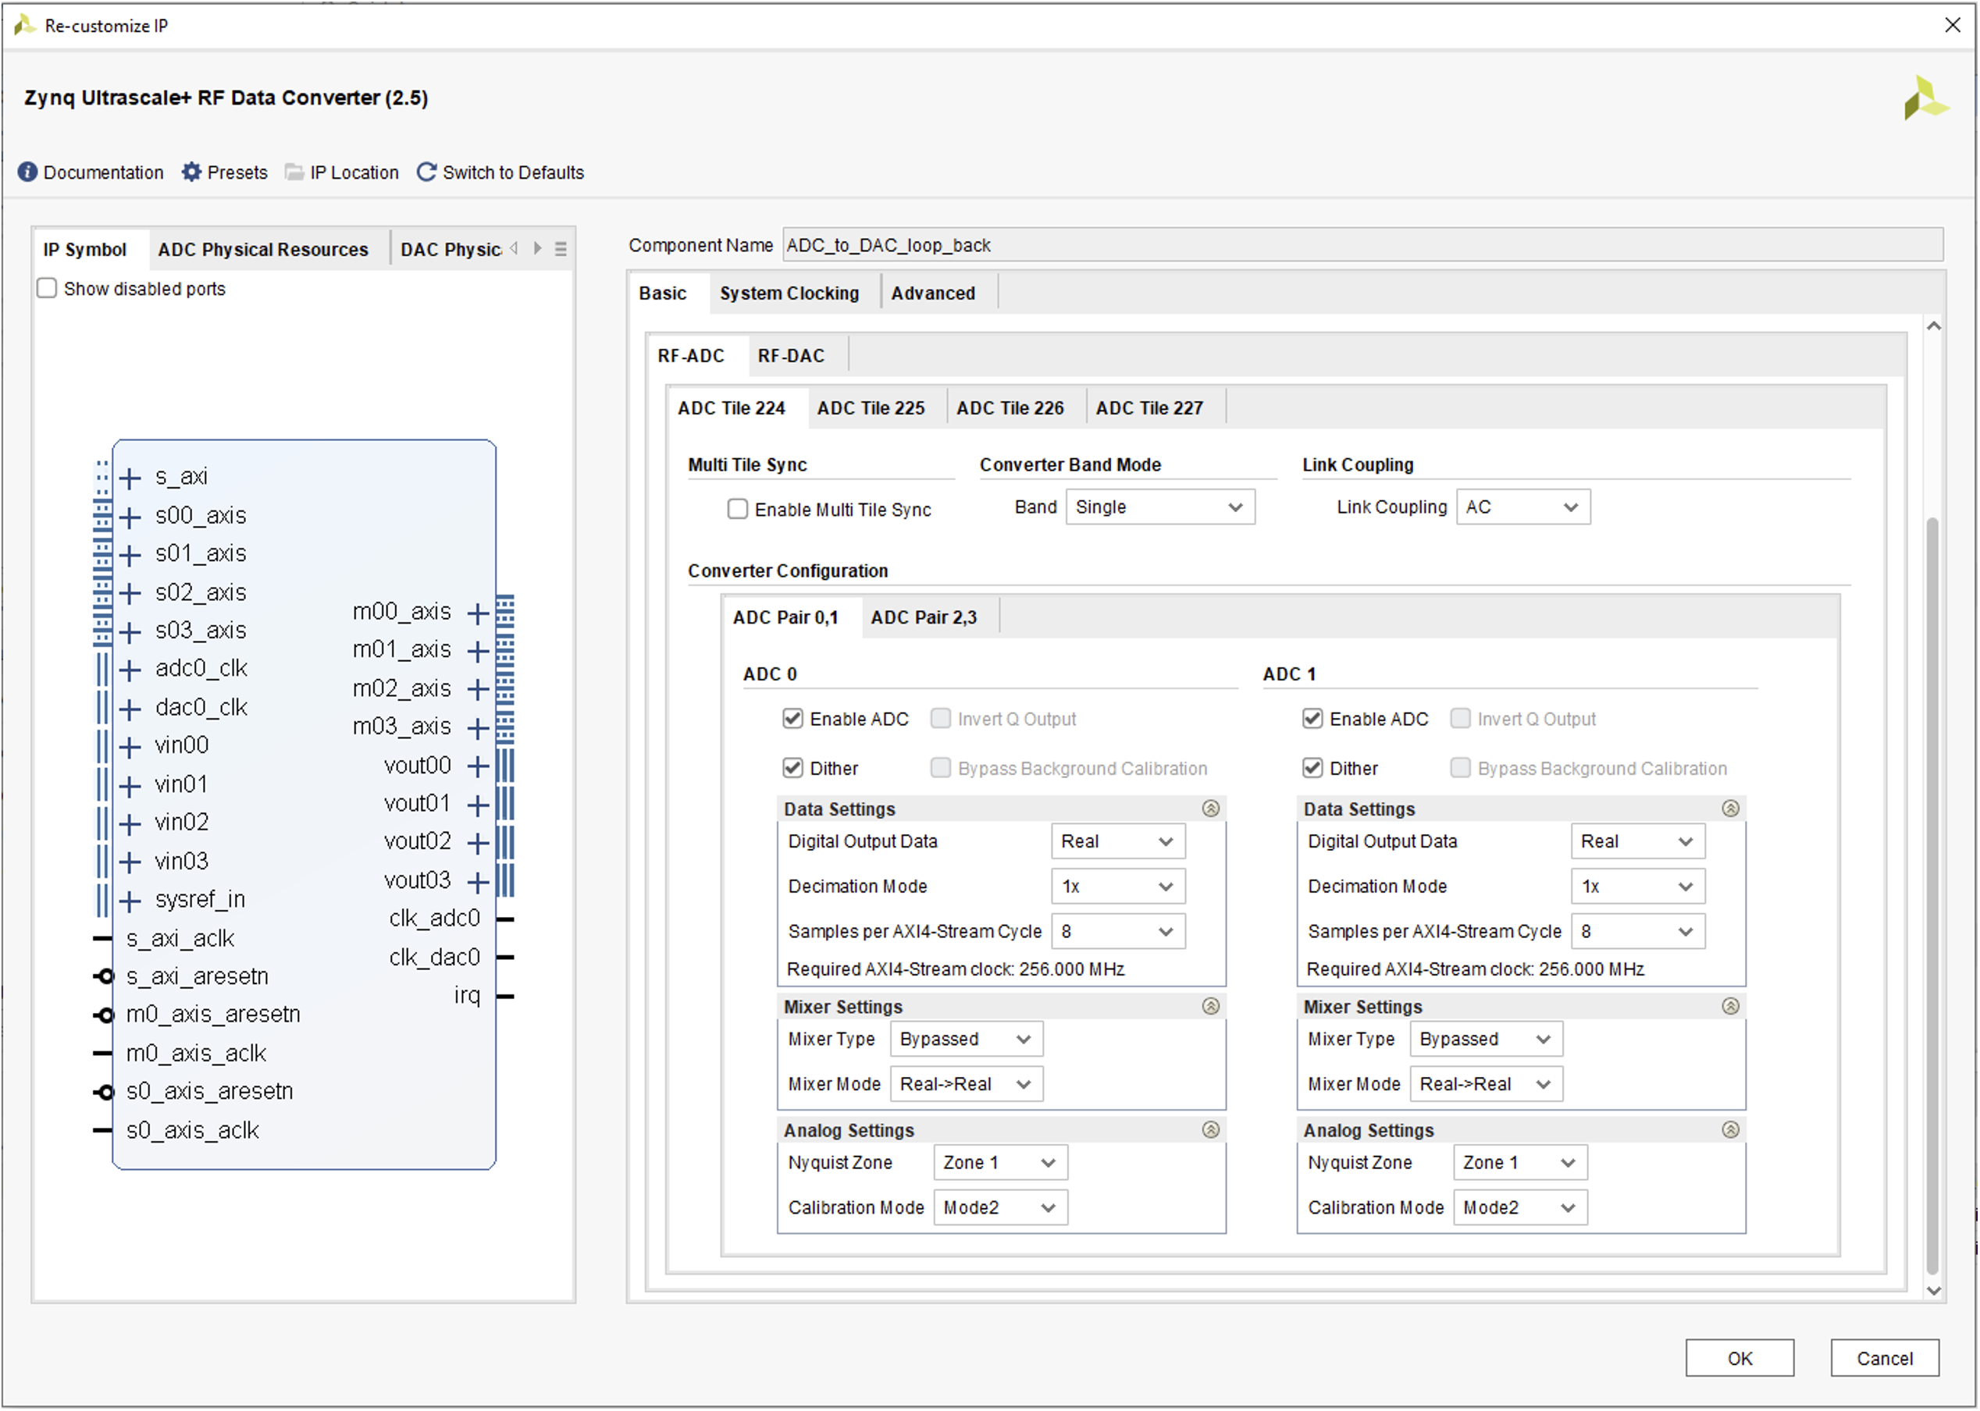1980x1411 pixels.
Task: Open ADC Physical Resources tab
Action: pyautogui.click(x=262, y=250)
